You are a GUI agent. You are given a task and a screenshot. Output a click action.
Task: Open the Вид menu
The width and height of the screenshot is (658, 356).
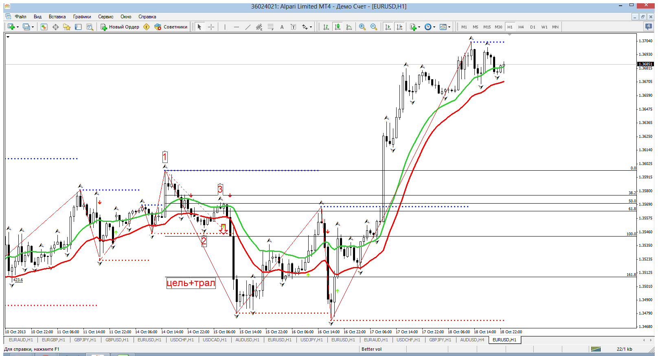(37, 17)
